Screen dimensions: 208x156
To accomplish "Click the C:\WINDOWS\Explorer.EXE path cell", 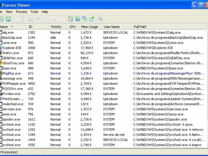I will (153, 48).
